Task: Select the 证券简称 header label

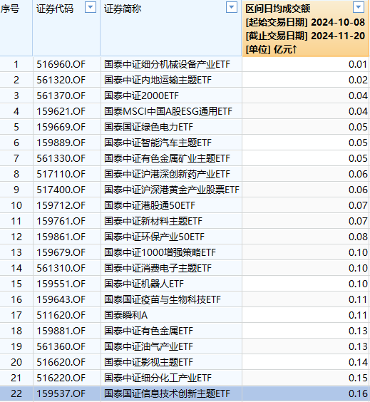Action: pyautogui.click(x=123, y=9)
